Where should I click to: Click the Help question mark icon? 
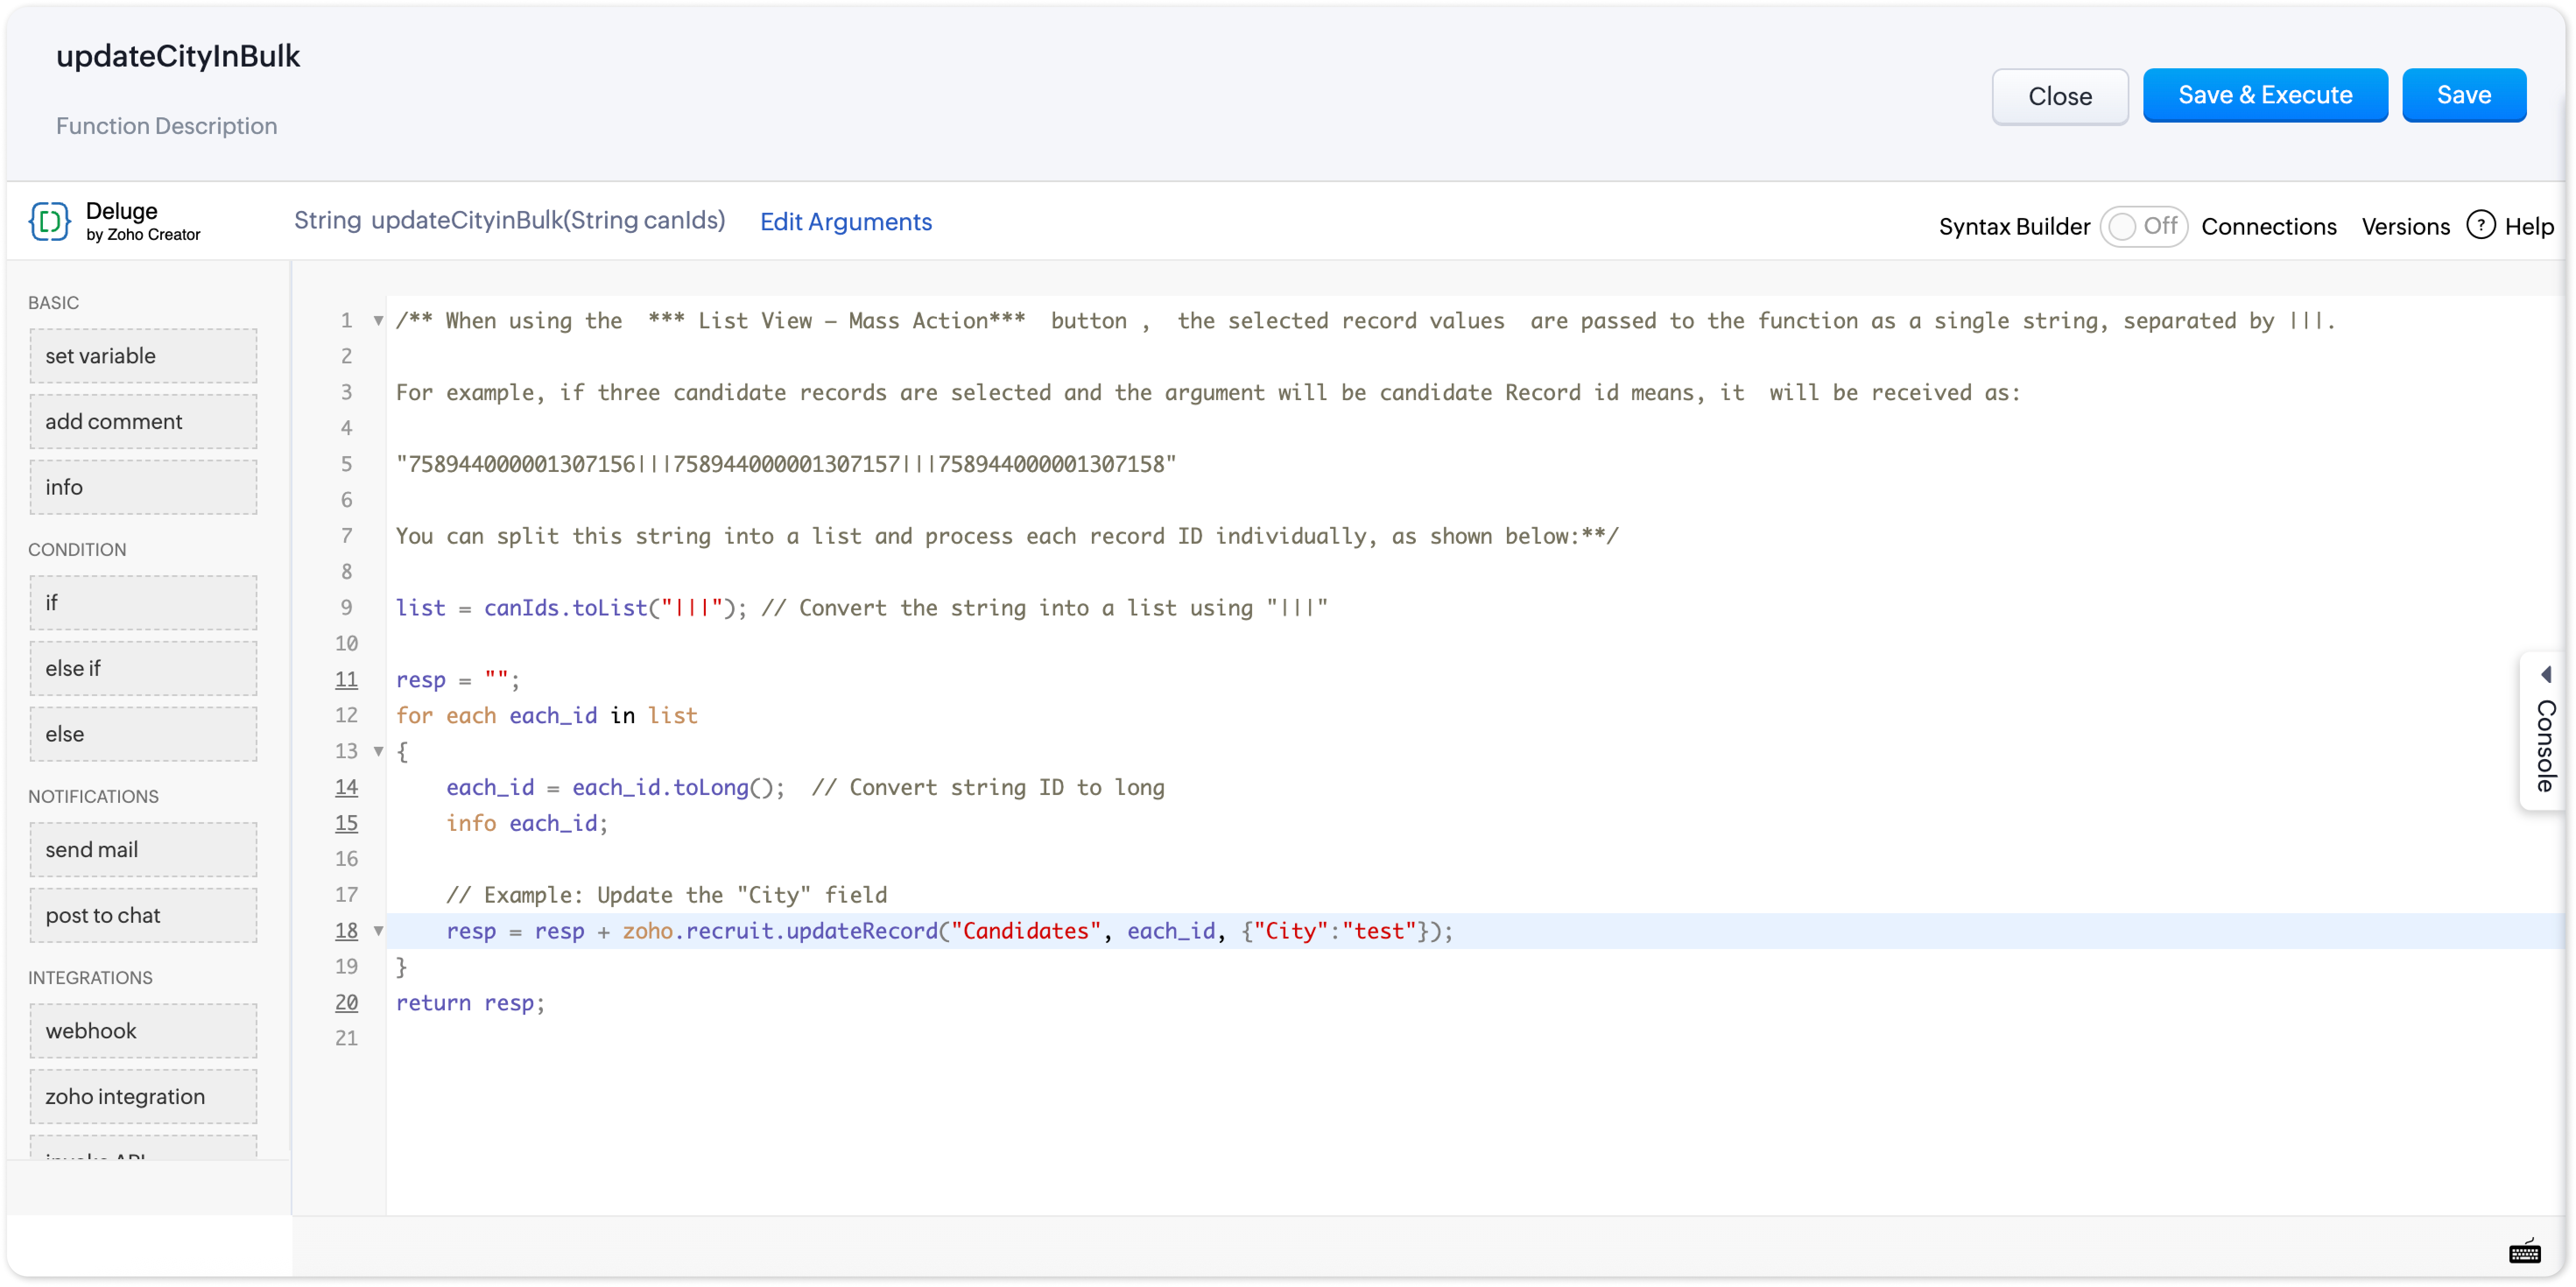[2481, 225]
